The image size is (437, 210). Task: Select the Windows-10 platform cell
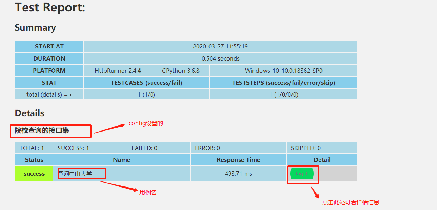283,70
